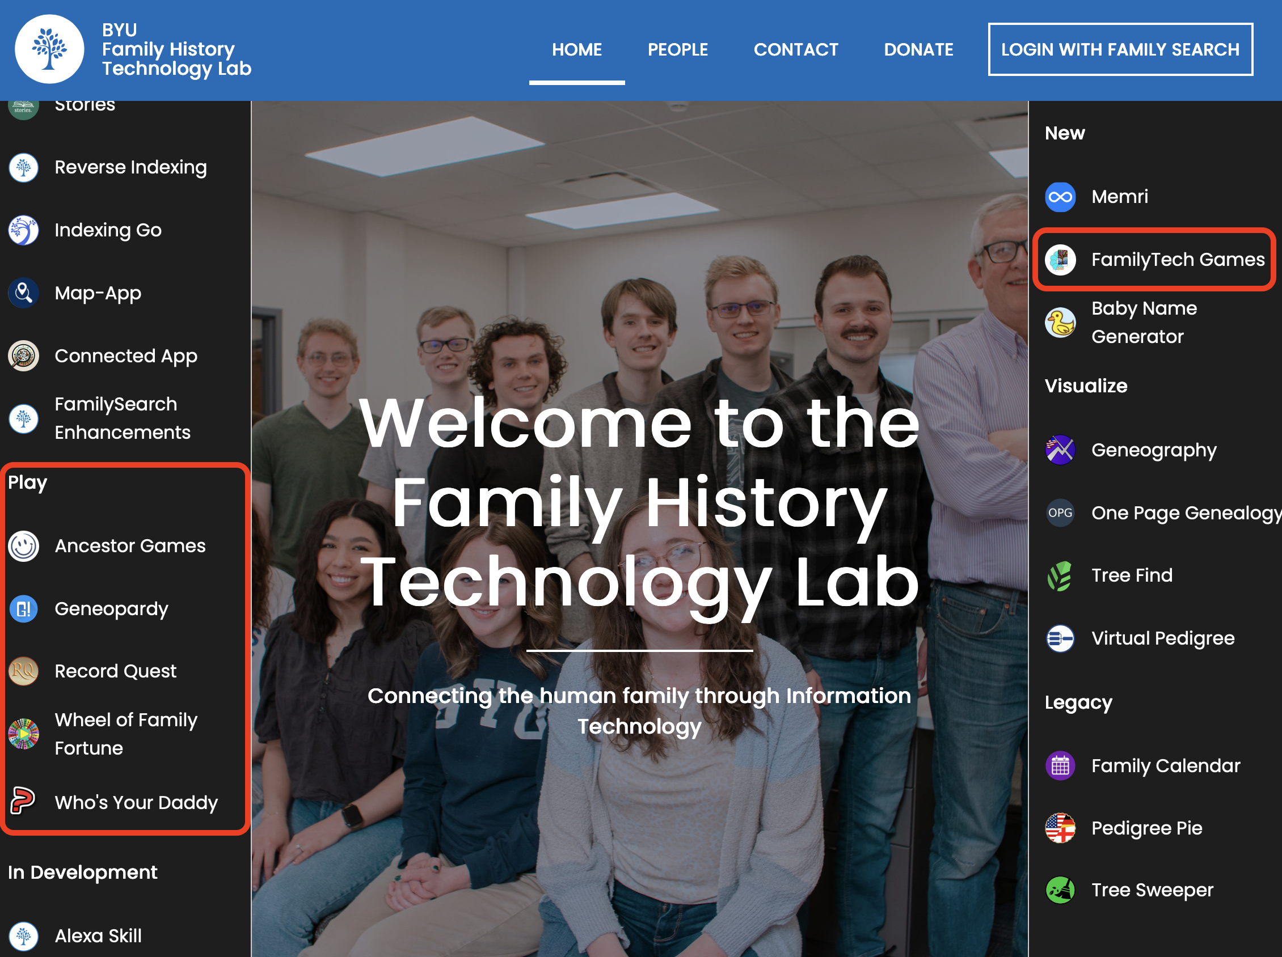The width and height of the screenshot is (1282, 957).
Task: Open the HOME navigation tab
Action: click(x=577, y=50)
